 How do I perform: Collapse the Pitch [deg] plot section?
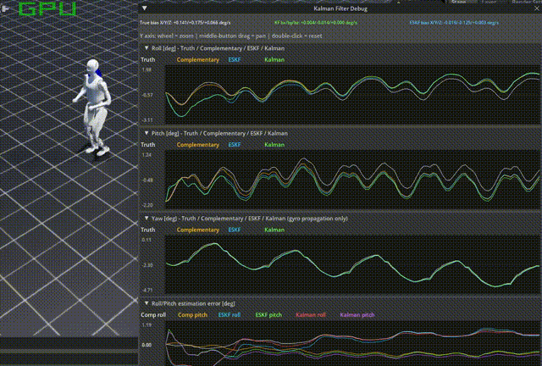pos(147,133)
